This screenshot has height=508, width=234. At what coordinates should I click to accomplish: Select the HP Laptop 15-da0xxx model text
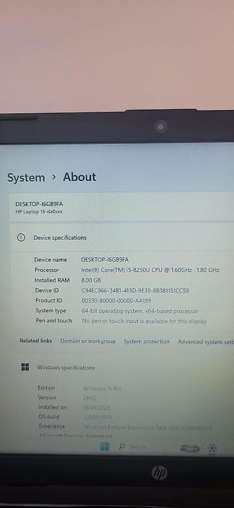tap(39, 212)
